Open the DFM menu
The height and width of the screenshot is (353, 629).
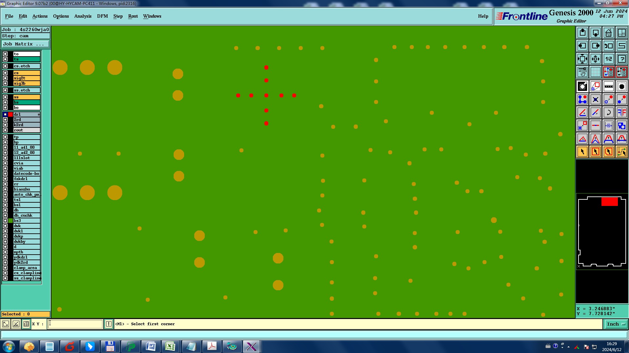(102, 16)
